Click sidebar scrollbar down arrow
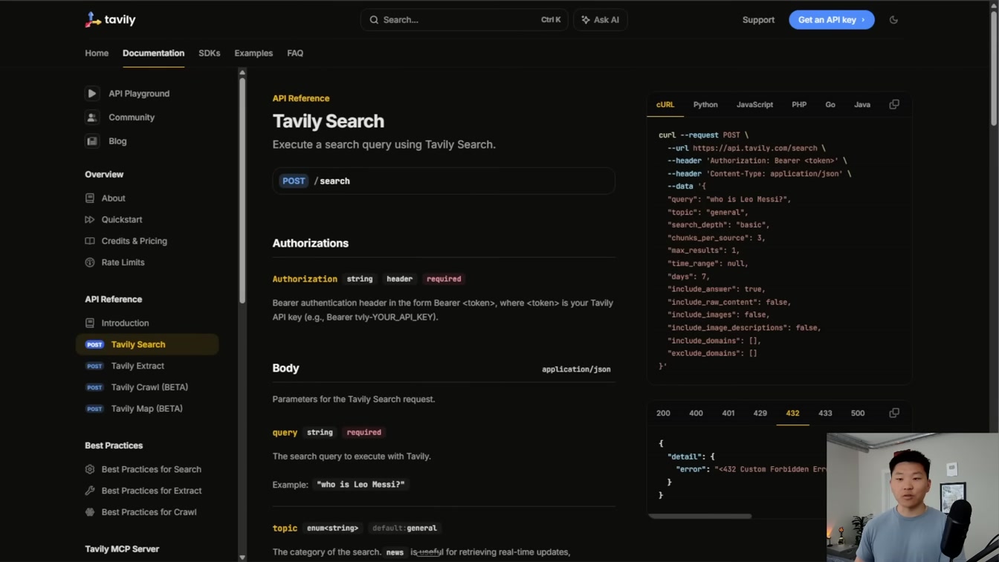Image resolution: width=999 pixels, height=562 pixels. click(x=242, y=557)
